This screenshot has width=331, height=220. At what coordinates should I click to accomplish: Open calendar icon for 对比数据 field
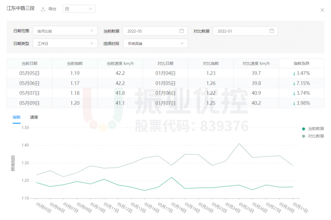272,31
